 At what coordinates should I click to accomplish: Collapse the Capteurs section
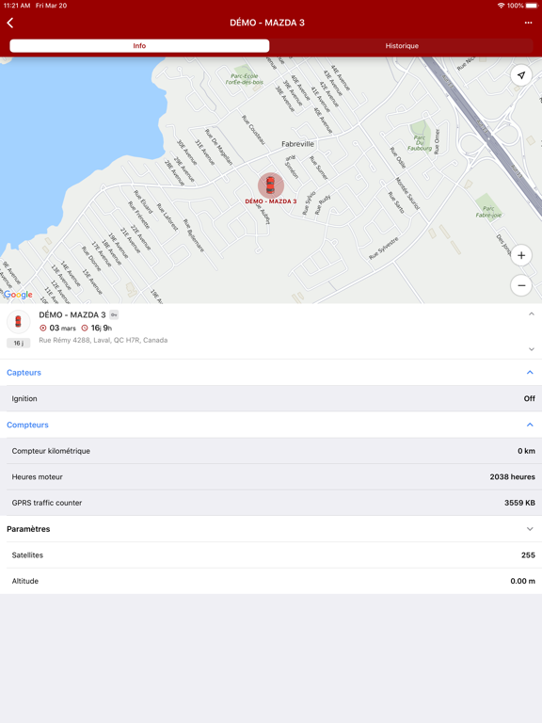pyautogui.click(x=530, y=372)
